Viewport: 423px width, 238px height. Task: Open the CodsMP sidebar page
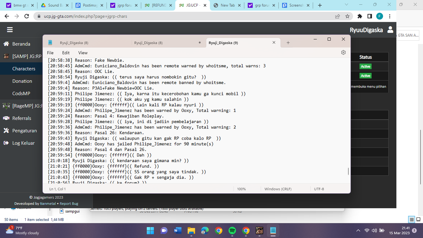point(21,94)
